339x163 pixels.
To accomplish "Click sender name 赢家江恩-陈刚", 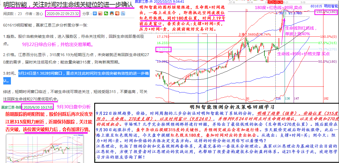I will pos(11,107).
